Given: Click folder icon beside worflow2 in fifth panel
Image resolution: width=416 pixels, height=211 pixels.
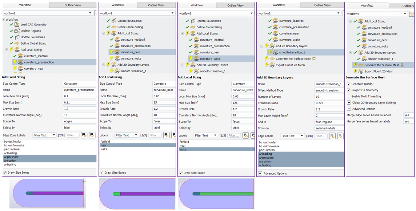Looking at the screenshot, I should point(412,14).
